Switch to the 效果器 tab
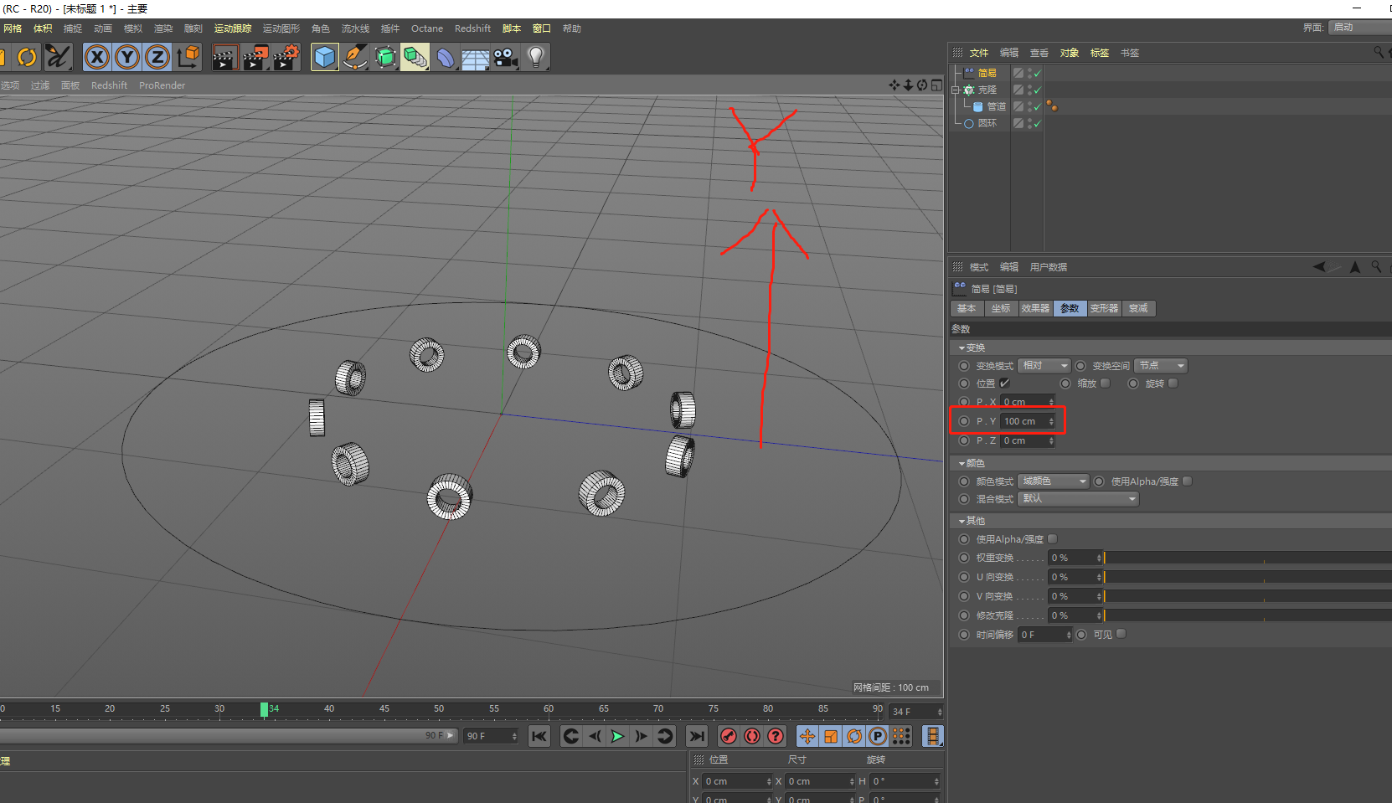Screen dimensions: 1392x803 click(x=1035, y=309)
